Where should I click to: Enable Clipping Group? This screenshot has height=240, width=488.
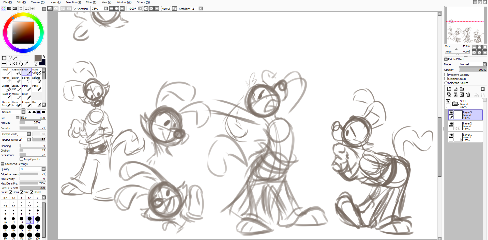446,79
